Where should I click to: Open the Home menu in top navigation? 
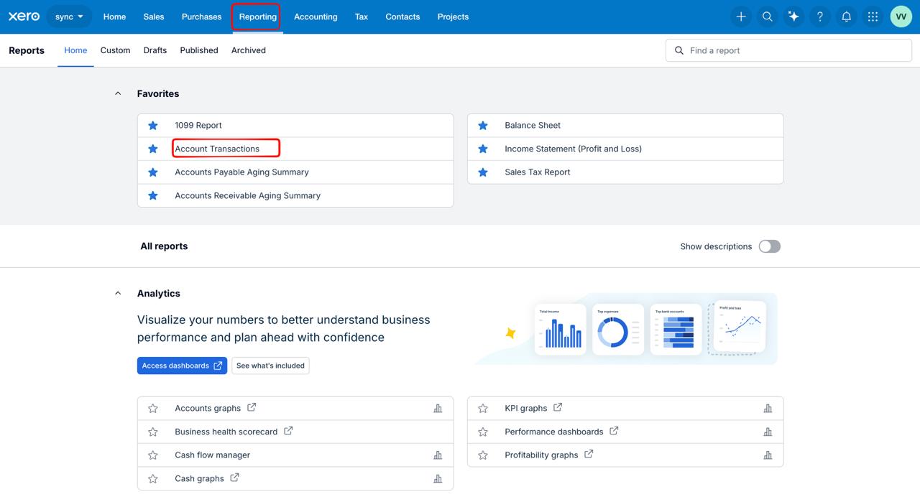point(114,17)
